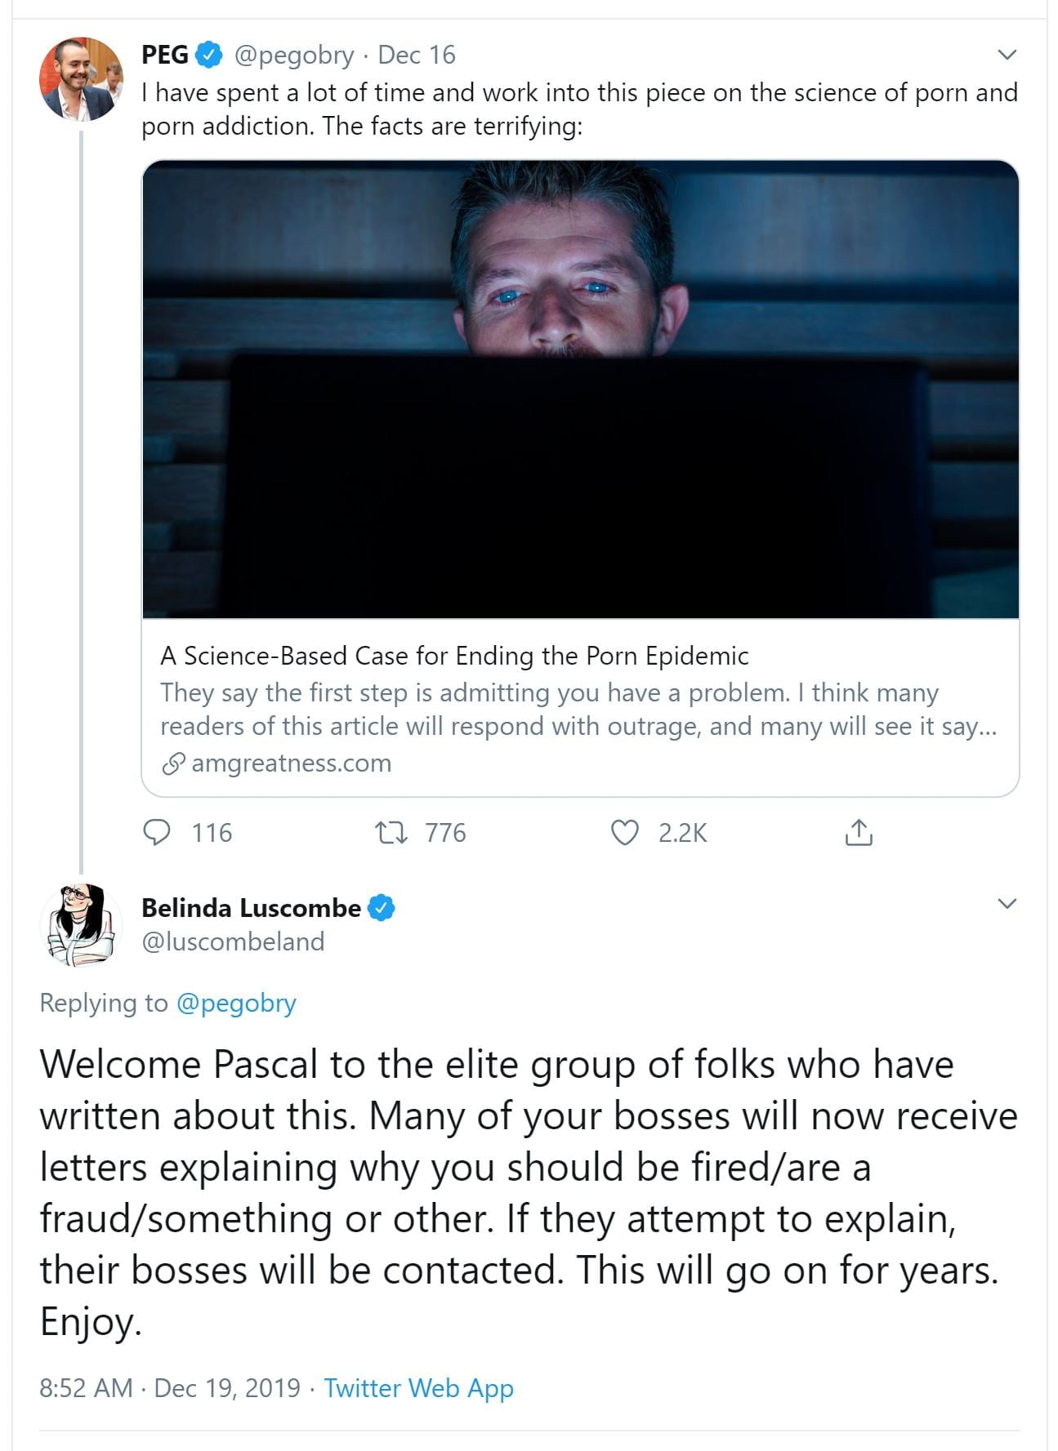Click the share upload arrow icon
Screen dimensions: 1058x1451
(859, 832)
